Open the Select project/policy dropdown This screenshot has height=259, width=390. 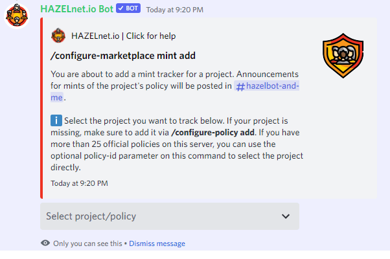pyautogui.click(x=170, y=216)
